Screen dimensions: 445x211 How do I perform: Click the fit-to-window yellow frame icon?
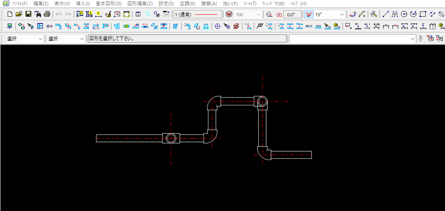click(x=126, y=14)
